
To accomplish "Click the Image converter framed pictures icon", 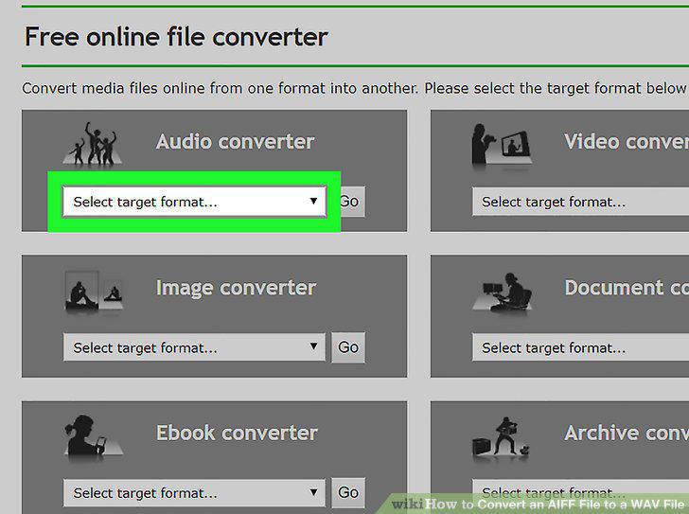I will coord(94,291).
